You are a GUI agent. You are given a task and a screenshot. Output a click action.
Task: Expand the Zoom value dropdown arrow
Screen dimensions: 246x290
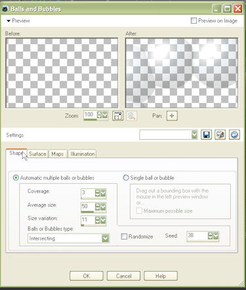105,115
